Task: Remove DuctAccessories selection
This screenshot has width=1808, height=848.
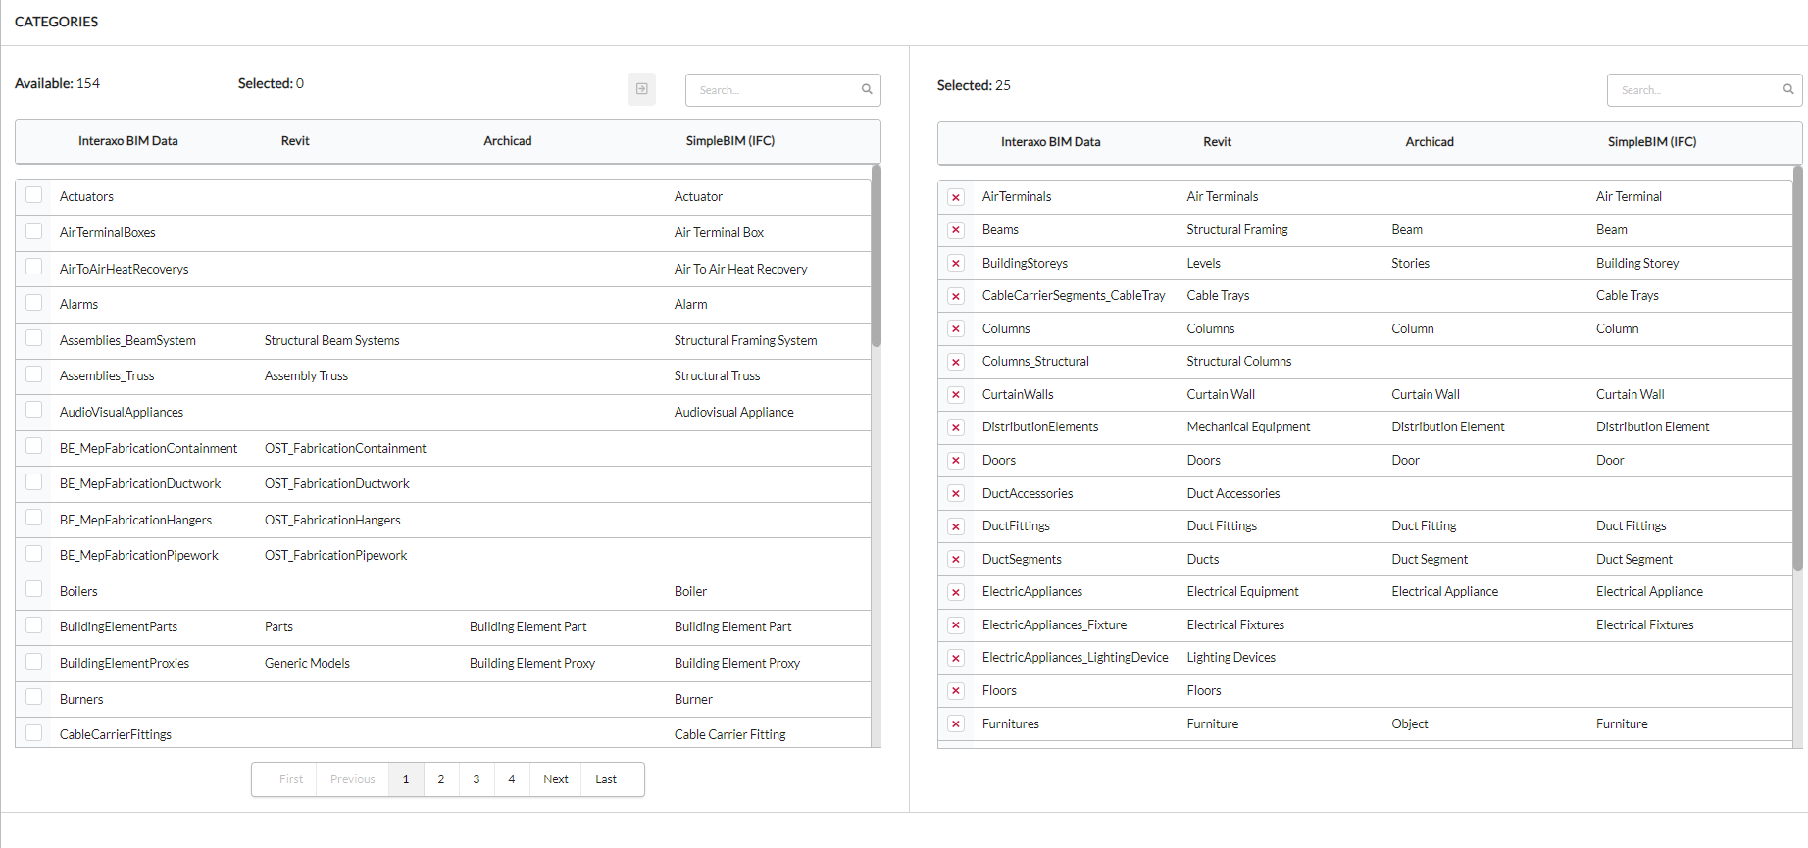Action: coord(956,494)
